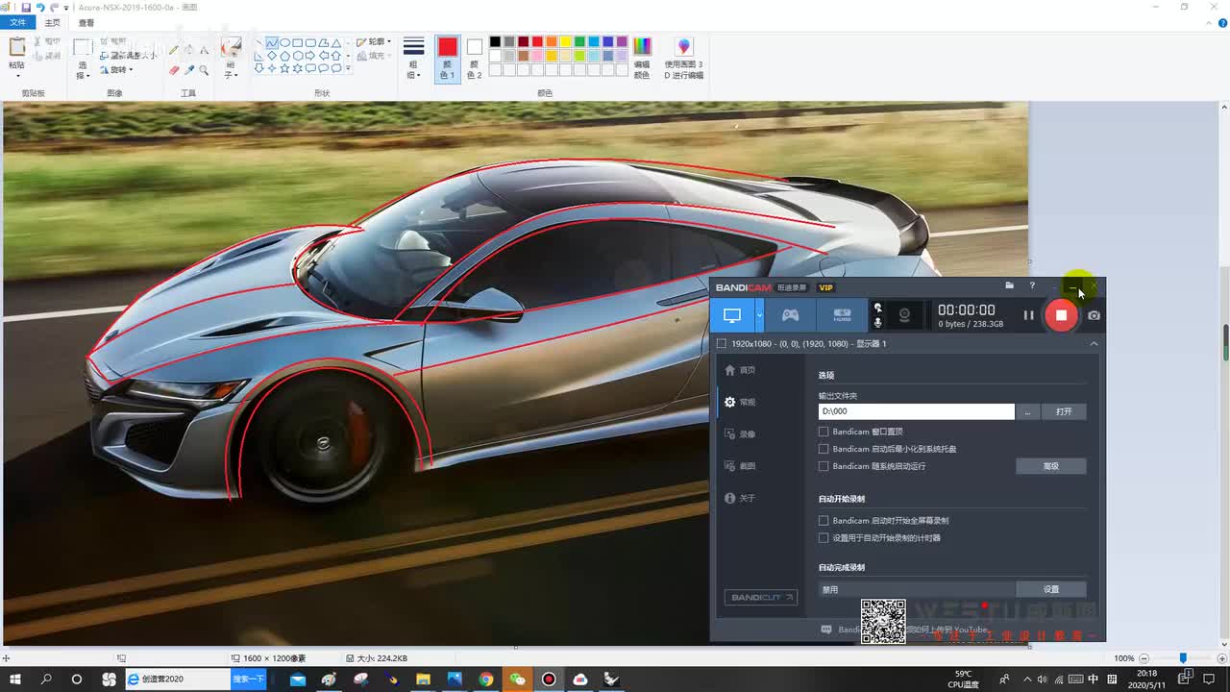The width and height of the screenshot is (1230, 692).
Task: Click the Save icon in Paint title bar
Action: [26, 7]
